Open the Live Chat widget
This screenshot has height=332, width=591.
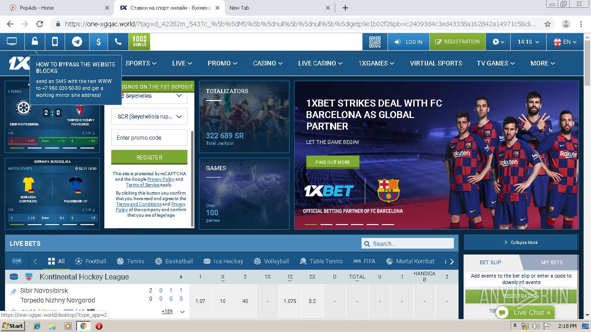click(x=525, y=312)
